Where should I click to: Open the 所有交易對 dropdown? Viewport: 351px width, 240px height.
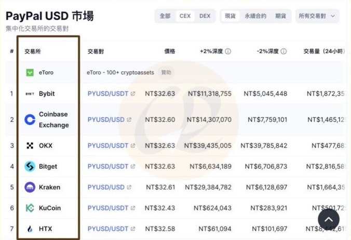tap(317, 16)
